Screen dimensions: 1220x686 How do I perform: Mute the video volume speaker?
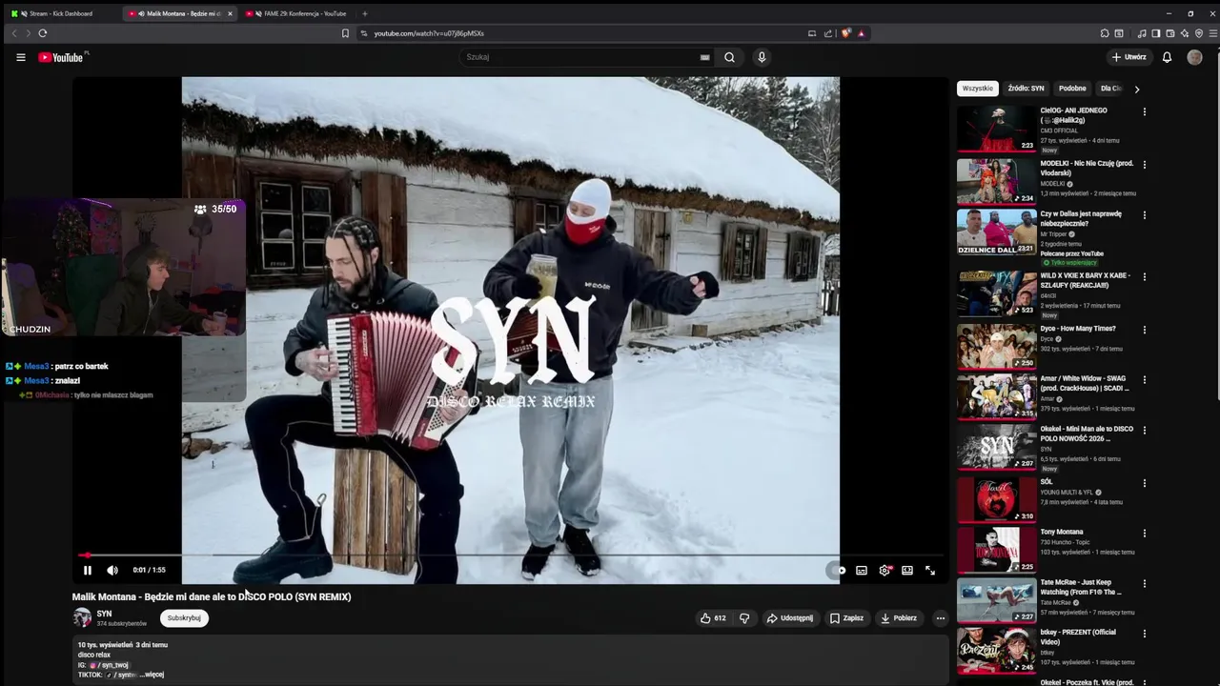coord(112,570)
